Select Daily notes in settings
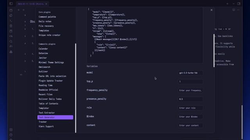 point(45,21)
